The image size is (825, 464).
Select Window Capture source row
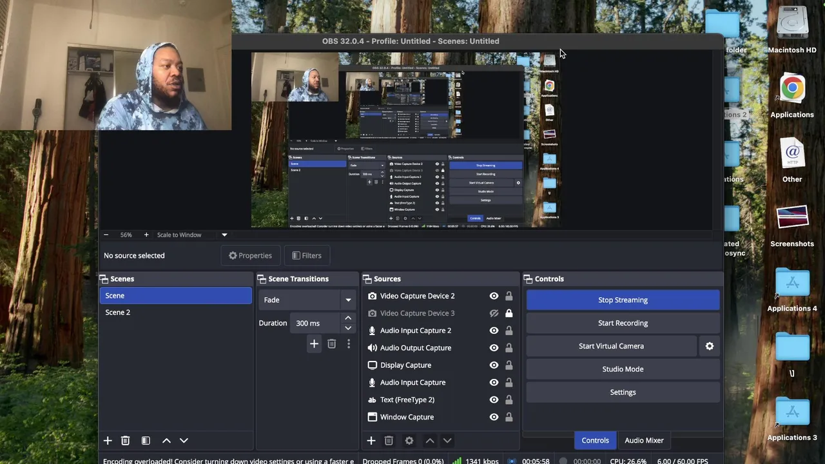(x=440, y=417)
